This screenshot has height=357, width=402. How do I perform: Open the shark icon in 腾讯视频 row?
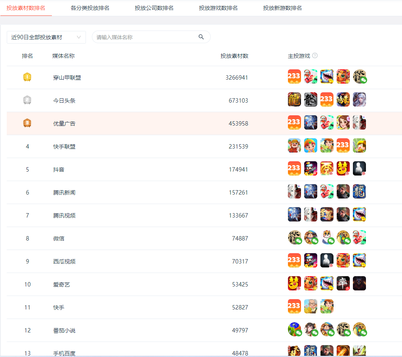360,214
